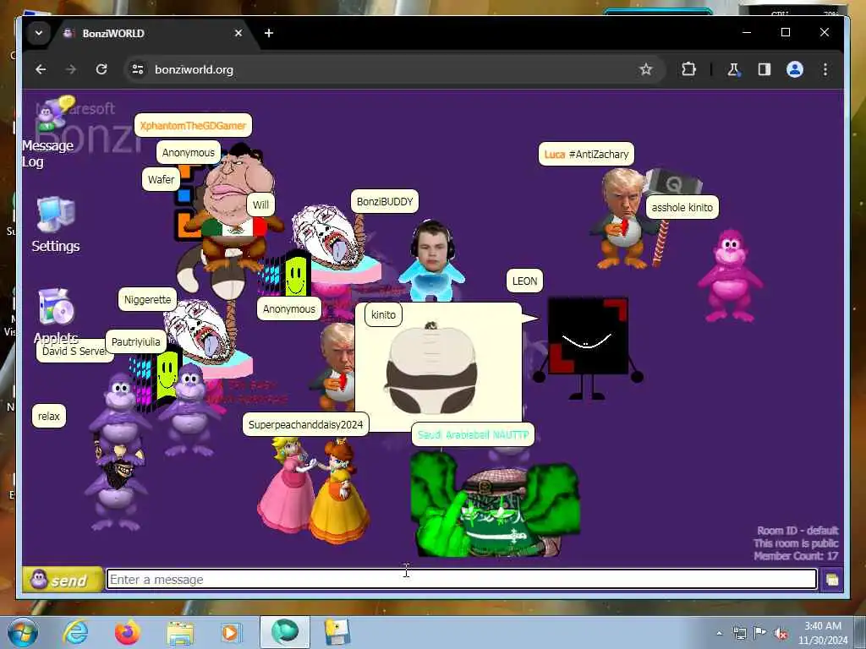This screenshot has height=649, width=866.
Task: Click the LEON name tag
Action: [x=524, y=281]
